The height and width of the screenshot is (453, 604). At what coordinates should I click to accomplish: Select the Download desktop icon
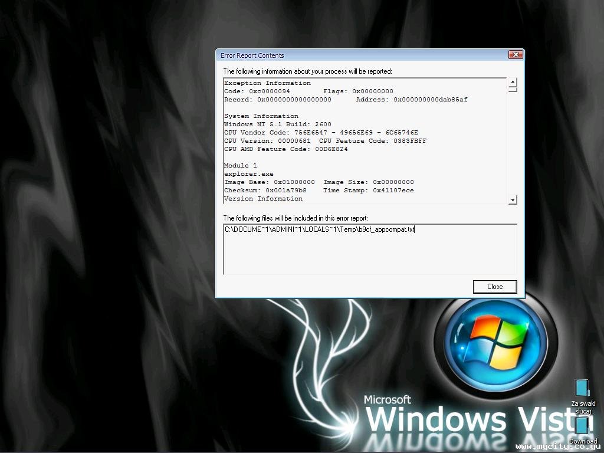click(x=583, y=431)
